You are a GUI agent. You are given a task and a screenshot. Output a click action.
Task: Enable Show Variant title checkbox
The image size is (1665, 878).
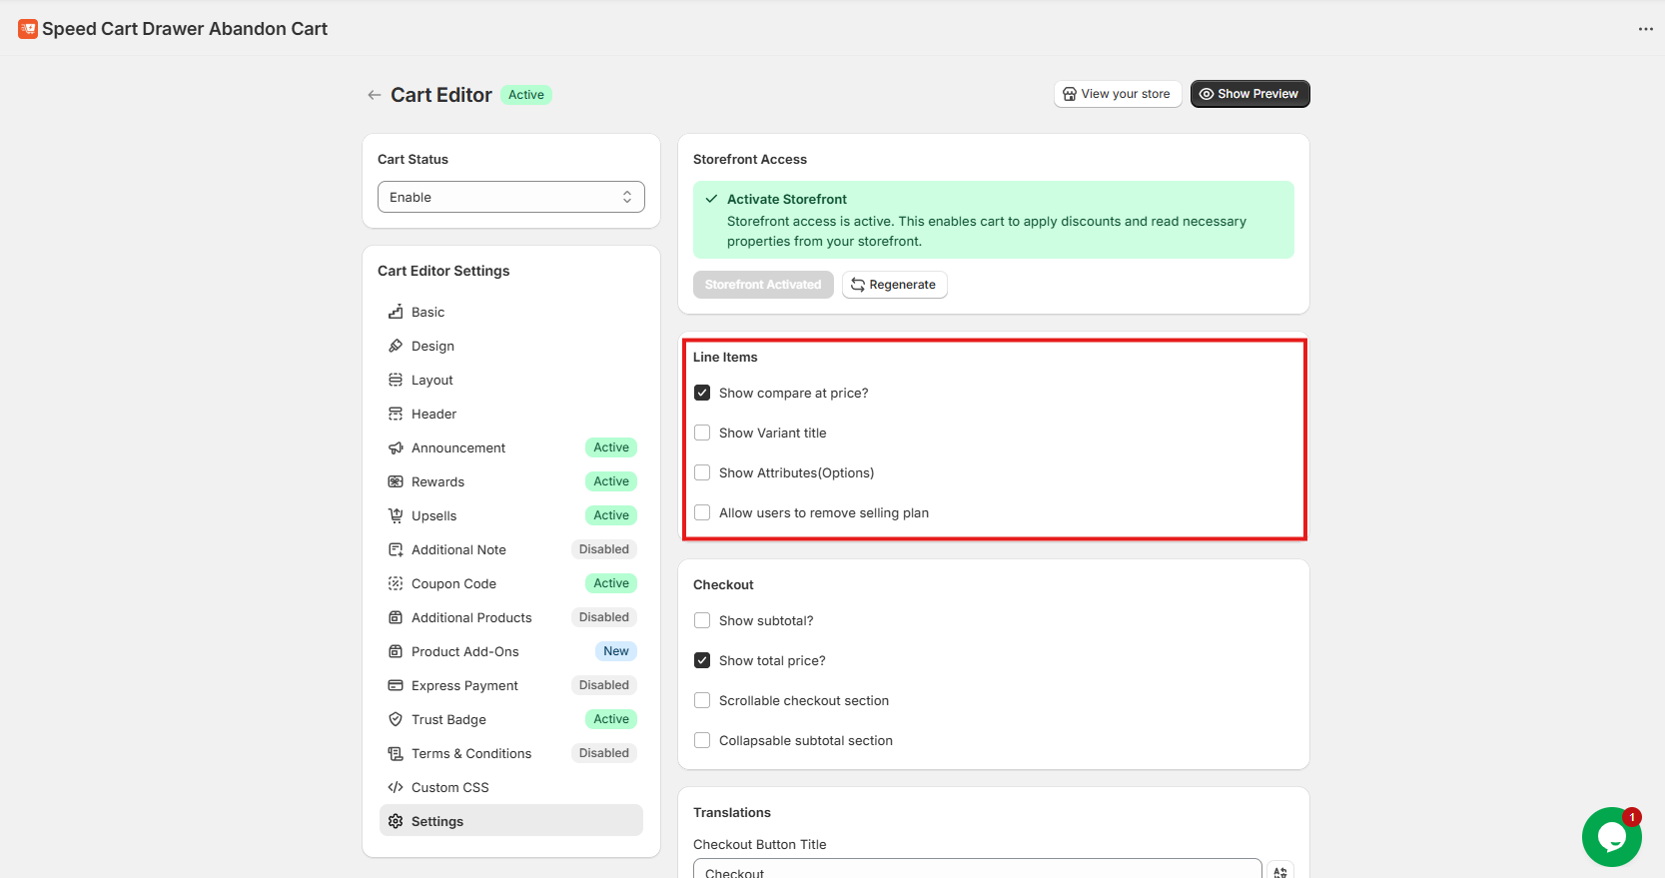[x=702, y=433]
